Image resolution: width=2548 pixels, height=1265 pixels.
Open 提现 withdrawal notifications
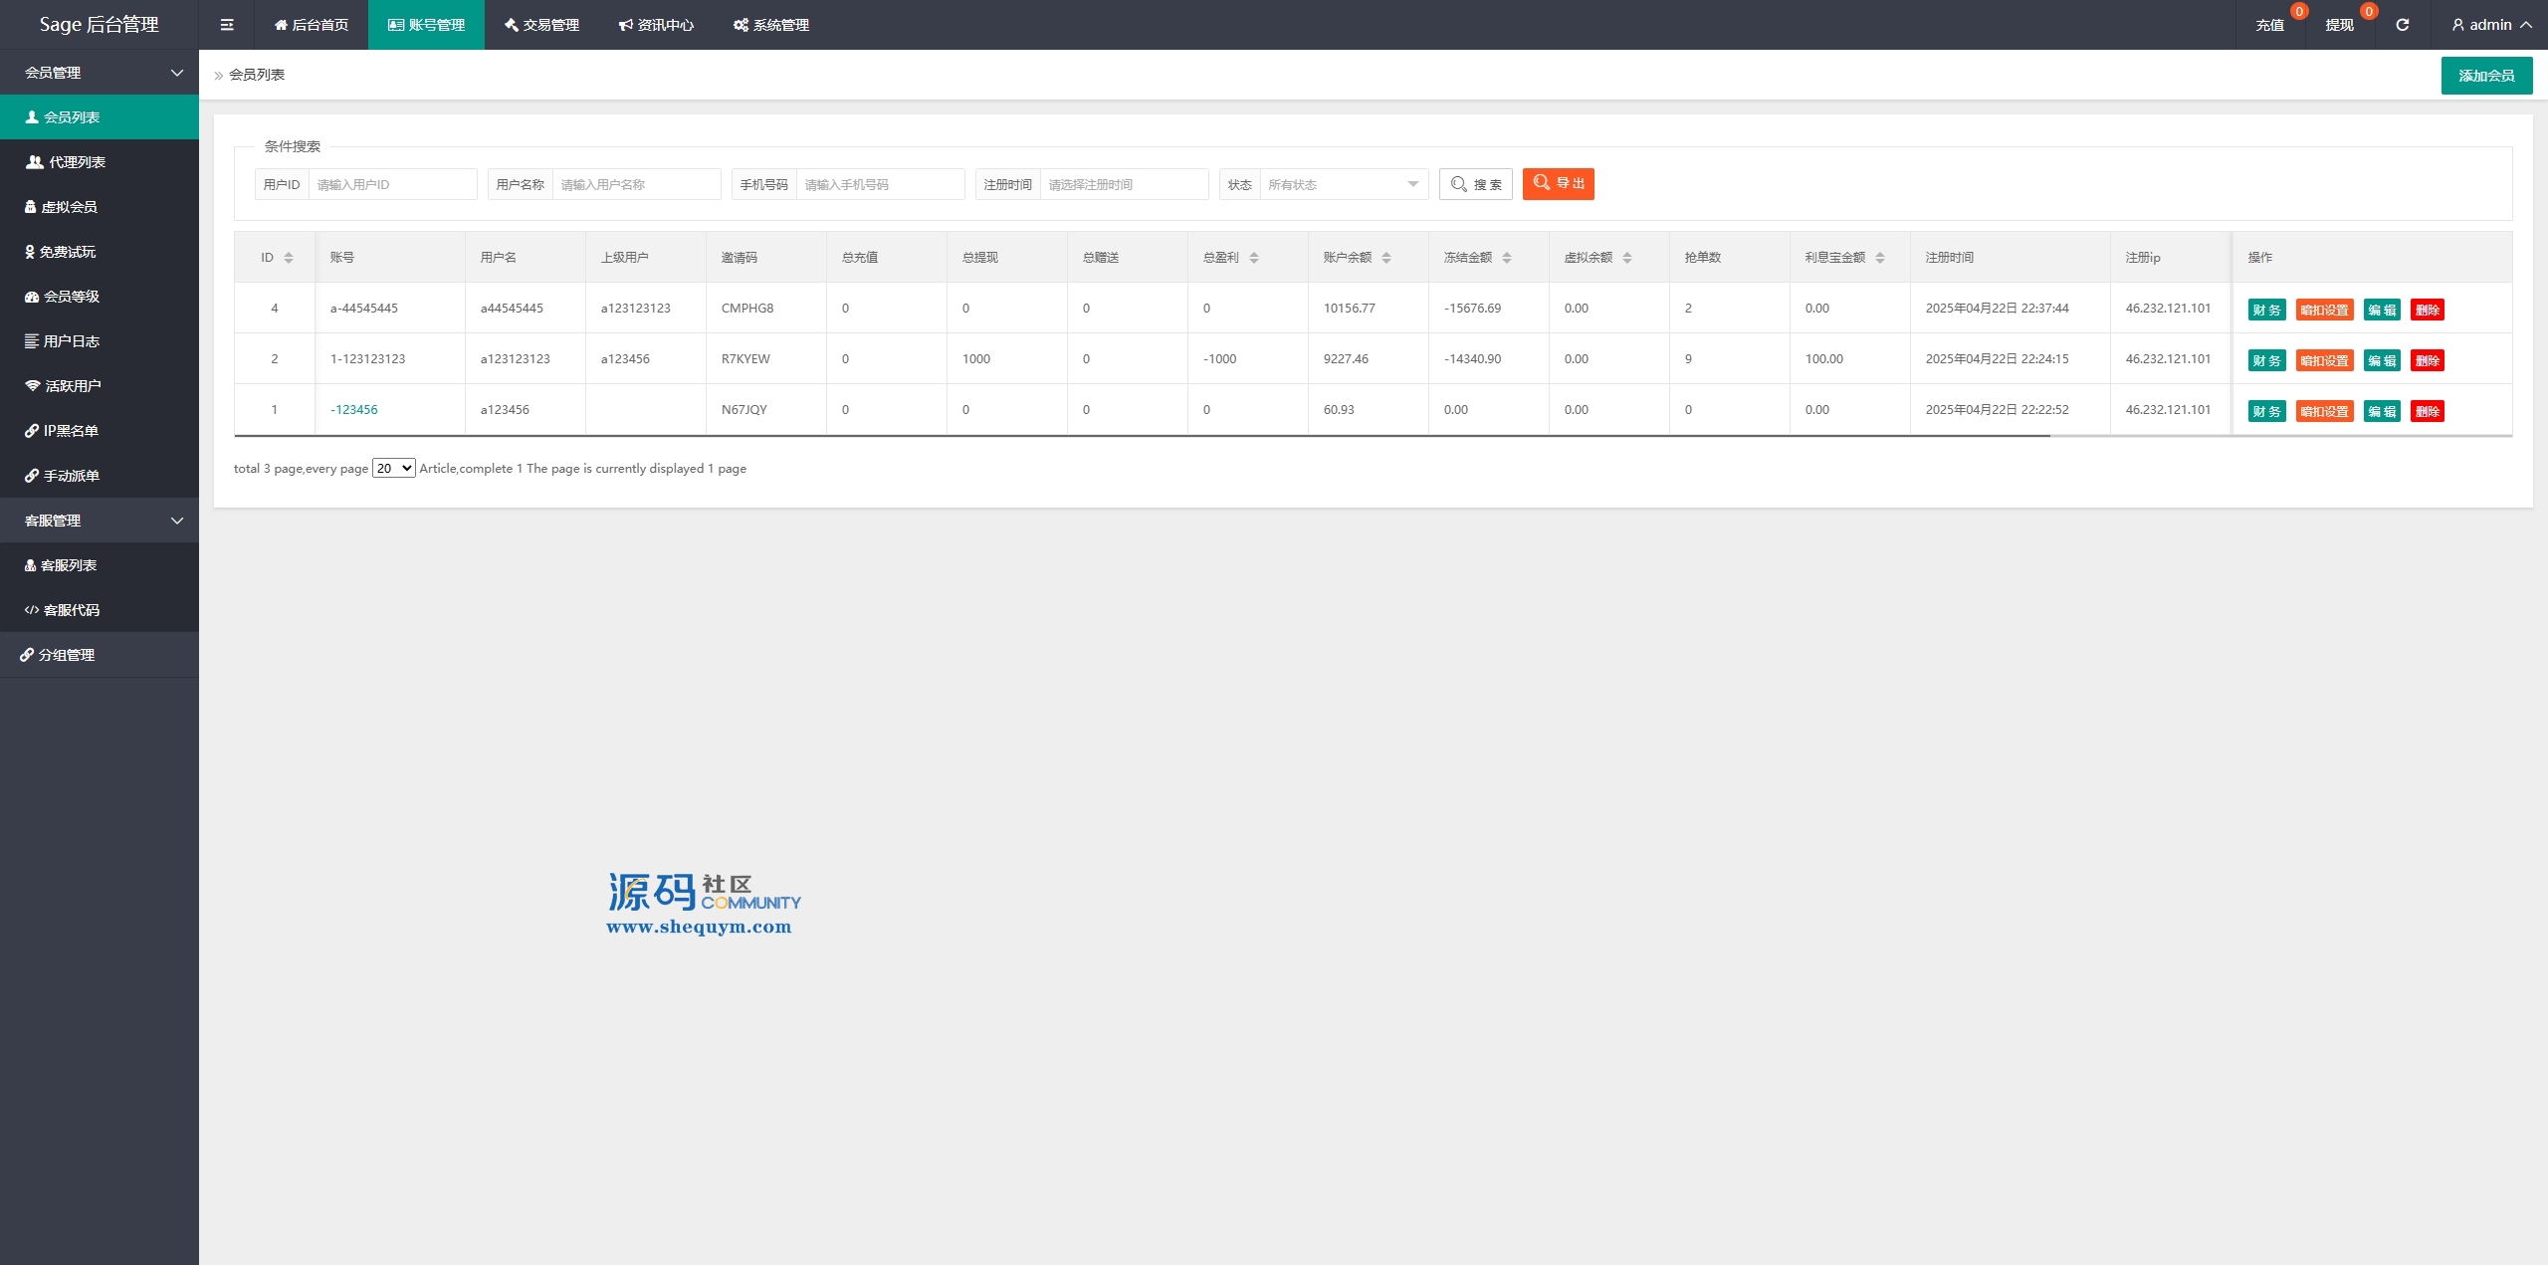[2339, 25]
